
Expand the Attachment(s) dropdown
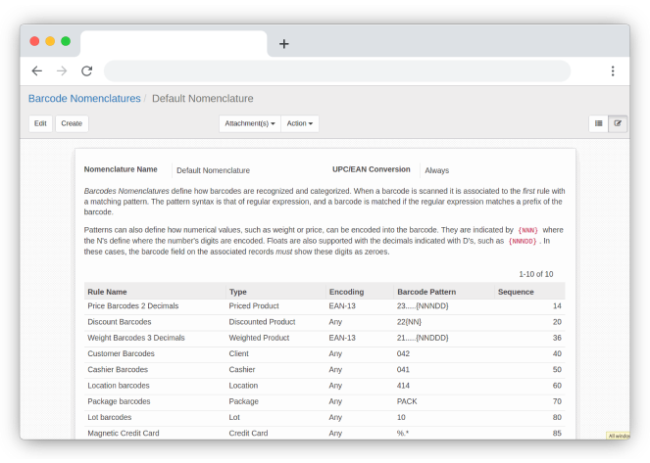[x=249, y=123]
